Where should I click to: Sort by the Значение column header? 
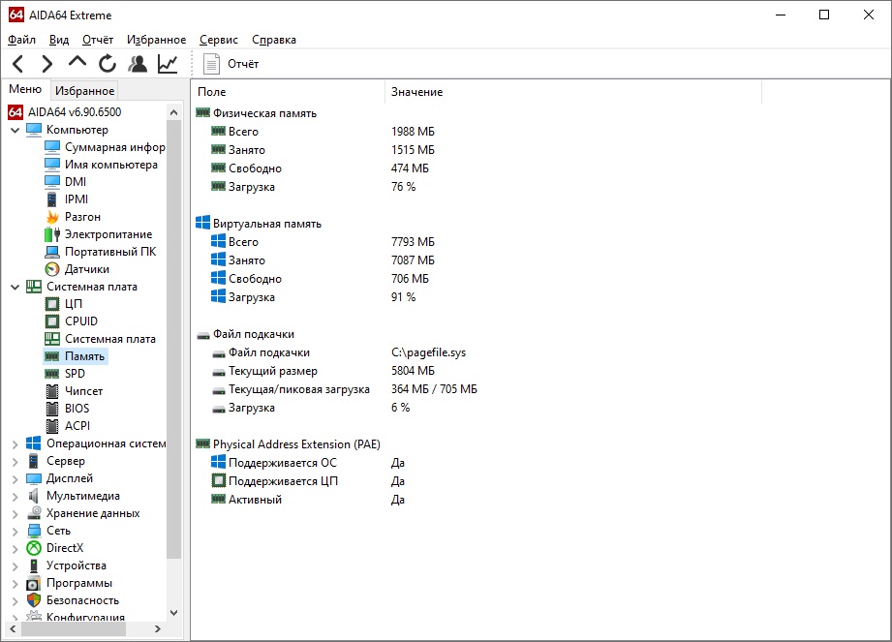(x=573, y=92)
